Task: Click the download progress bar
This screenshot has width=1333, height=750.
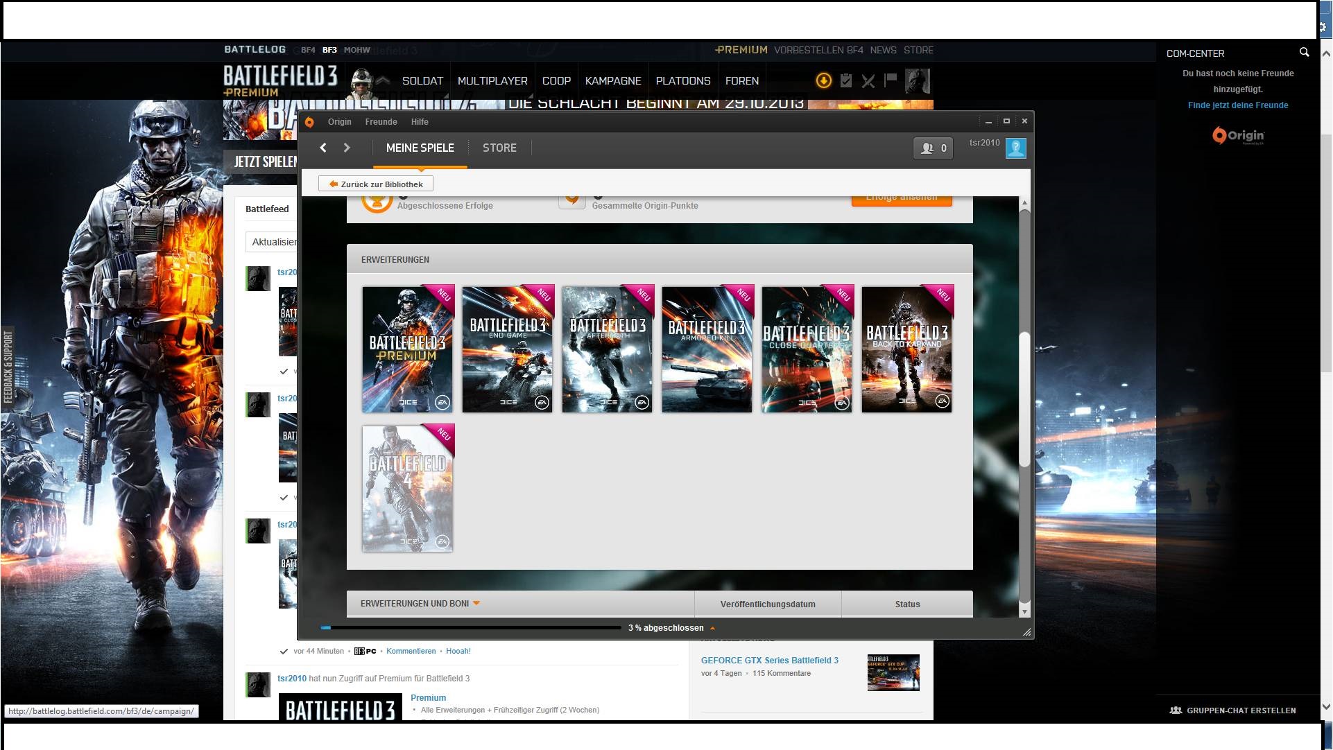Action: pos(471,627)
